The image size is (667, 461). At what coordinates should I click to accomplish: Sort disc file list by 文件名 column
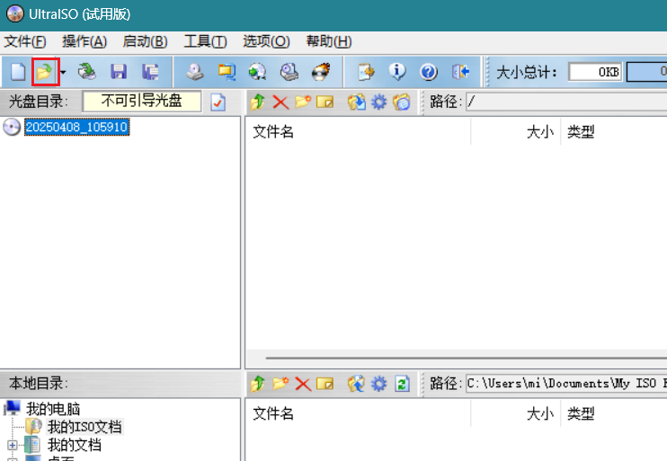(x=359, y=132)
